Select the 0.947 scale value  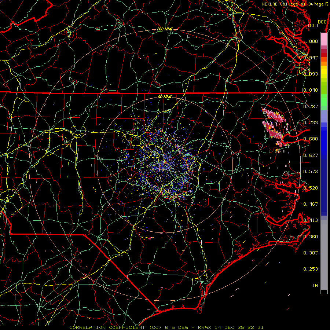coord(311,58)
